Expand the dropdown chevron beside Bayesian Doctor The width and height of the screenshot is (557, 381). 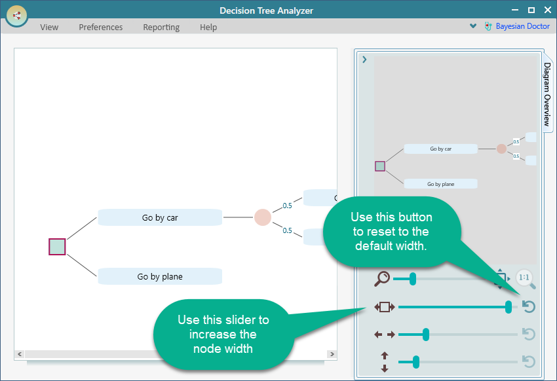tap(473, 27)
